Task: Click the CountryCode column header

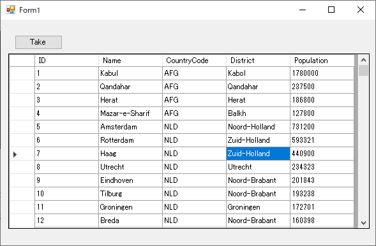Action: point(194,61)
